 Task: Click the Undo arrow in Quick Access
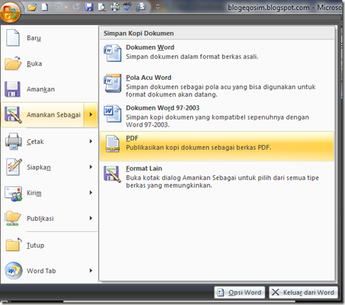point(58,7)
